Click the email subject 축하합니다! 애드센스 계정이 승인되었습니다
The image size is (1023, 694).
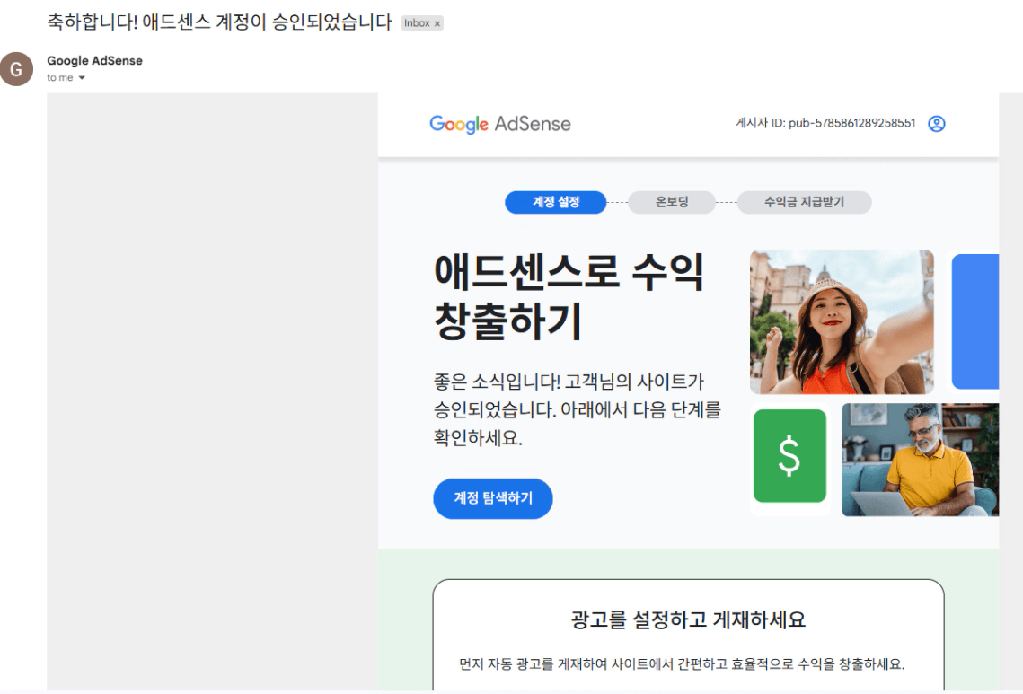click(219, 22)
